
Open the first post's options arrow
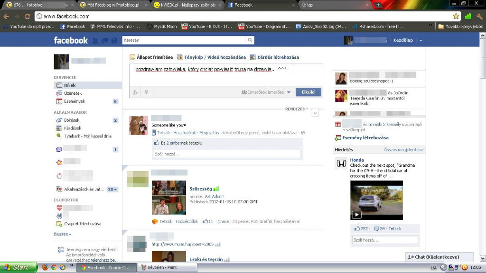pos(315,113)
